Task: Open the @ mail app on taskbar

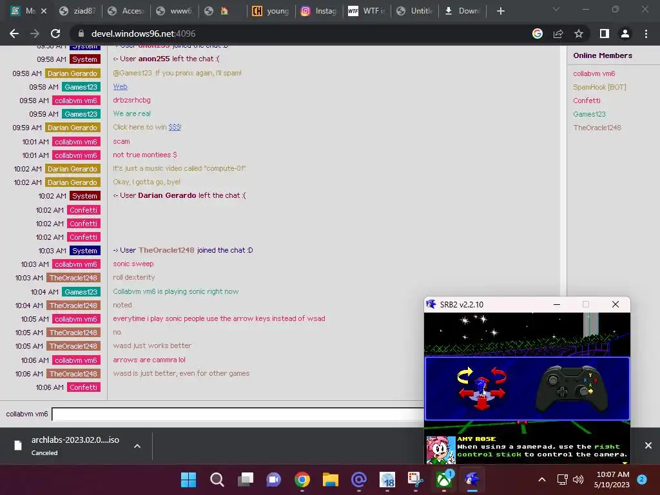Action: 359,480
